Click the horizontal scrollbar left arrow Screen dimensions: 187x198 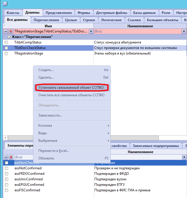(5, 138)
